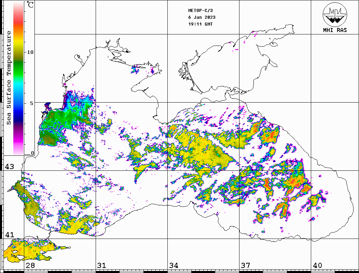Click the '10' tick on temperature scale
Viewport: 359px width, 273px height.
(30, 52)
